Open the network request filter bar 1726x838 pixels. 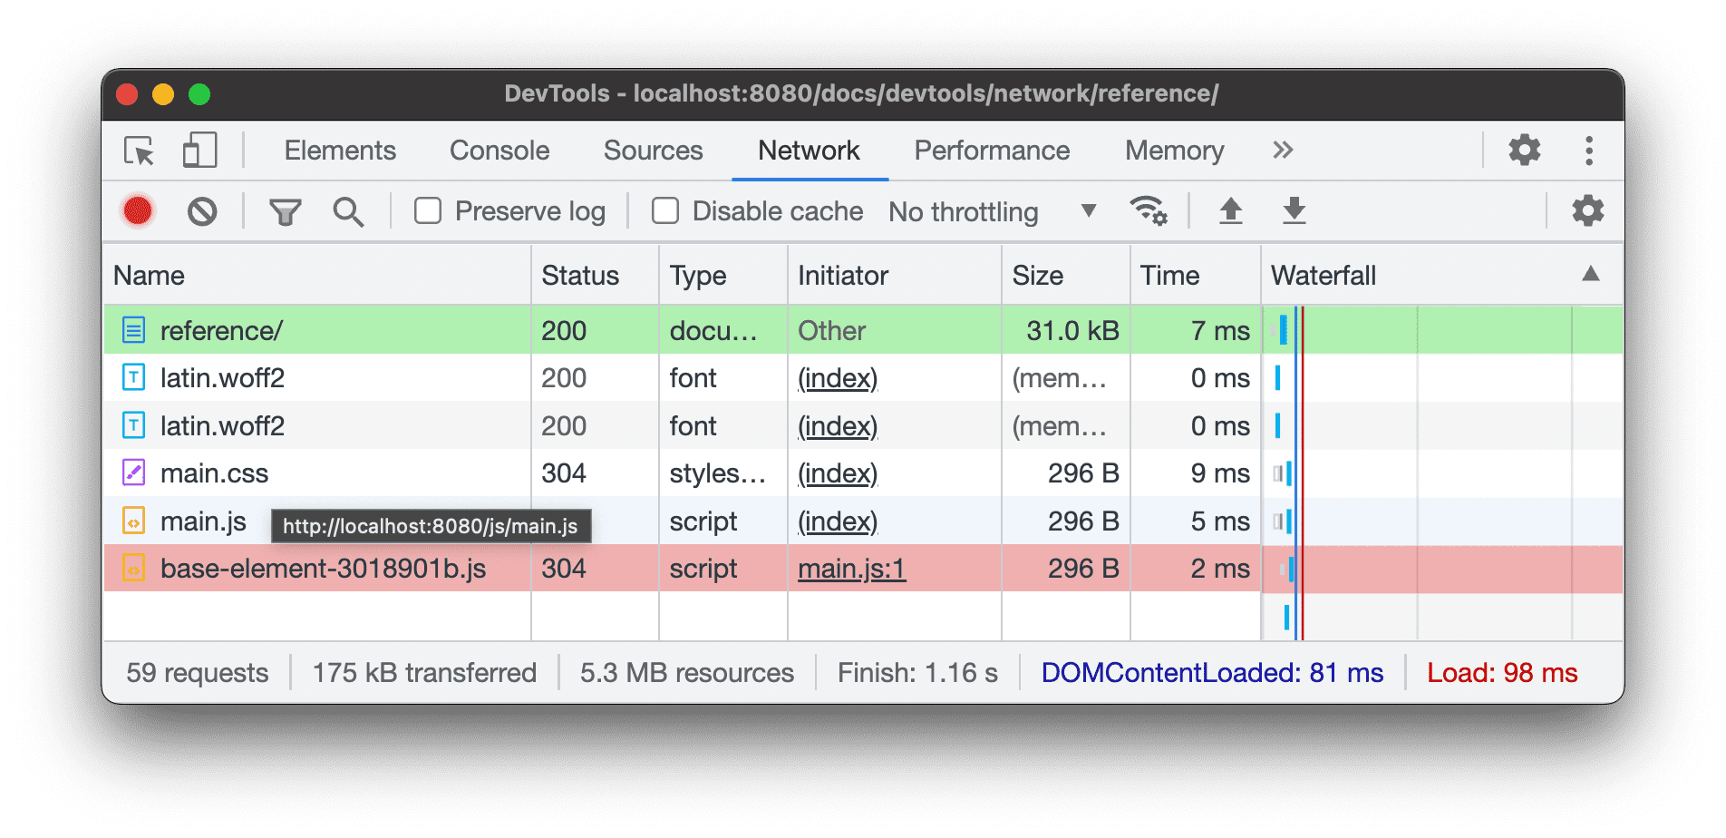[286, 210]
